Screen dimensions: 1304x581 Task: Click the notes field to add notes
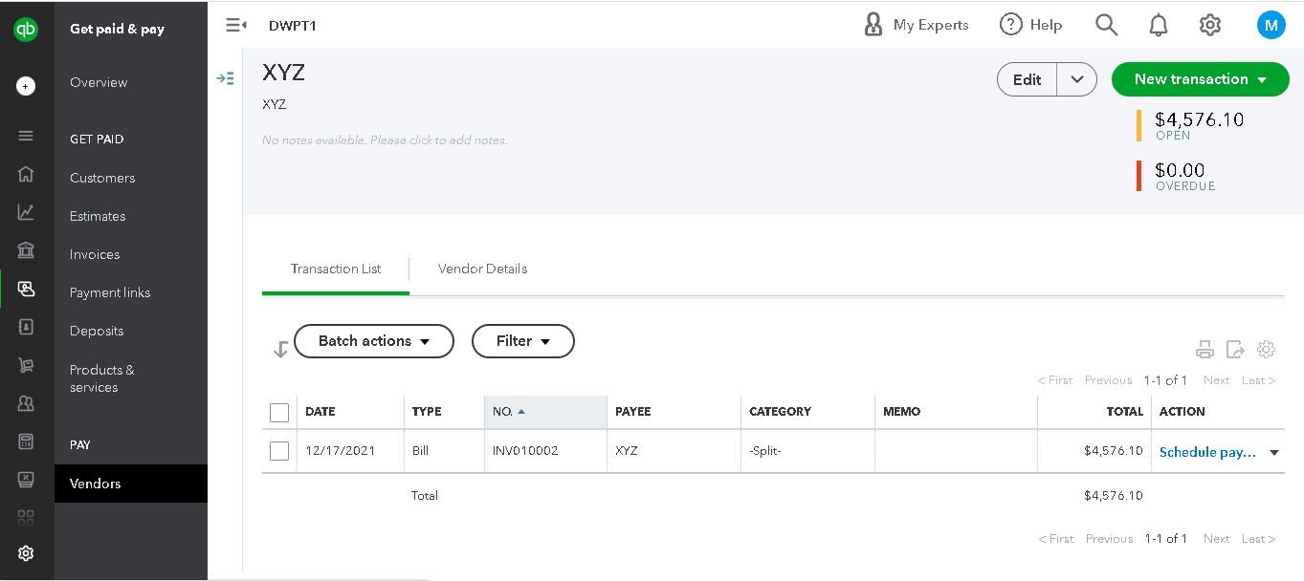point(385,140)
